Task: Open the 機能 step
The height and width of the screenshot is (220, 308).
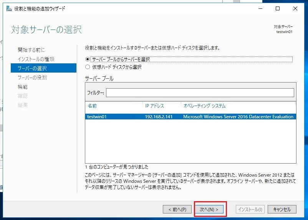Action: pos(23,87)
